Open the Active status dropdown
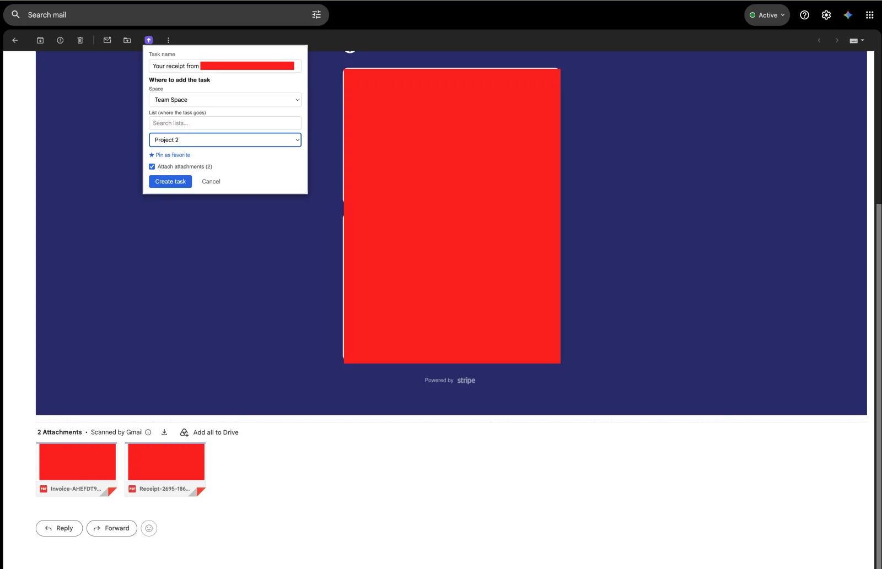 pos(767,15)
